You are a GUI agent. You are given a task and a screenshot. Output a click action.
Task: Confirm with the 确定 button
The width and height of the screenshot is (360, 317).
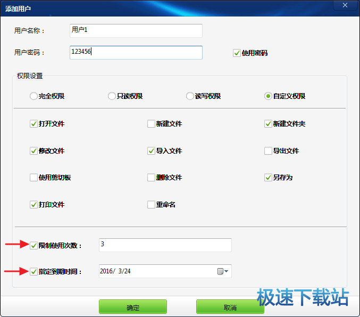point(133,307)
